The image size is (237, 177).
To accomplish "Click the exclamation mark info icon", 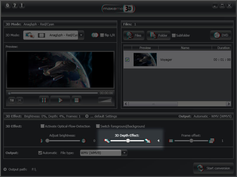I will click(x=22, y=6).
